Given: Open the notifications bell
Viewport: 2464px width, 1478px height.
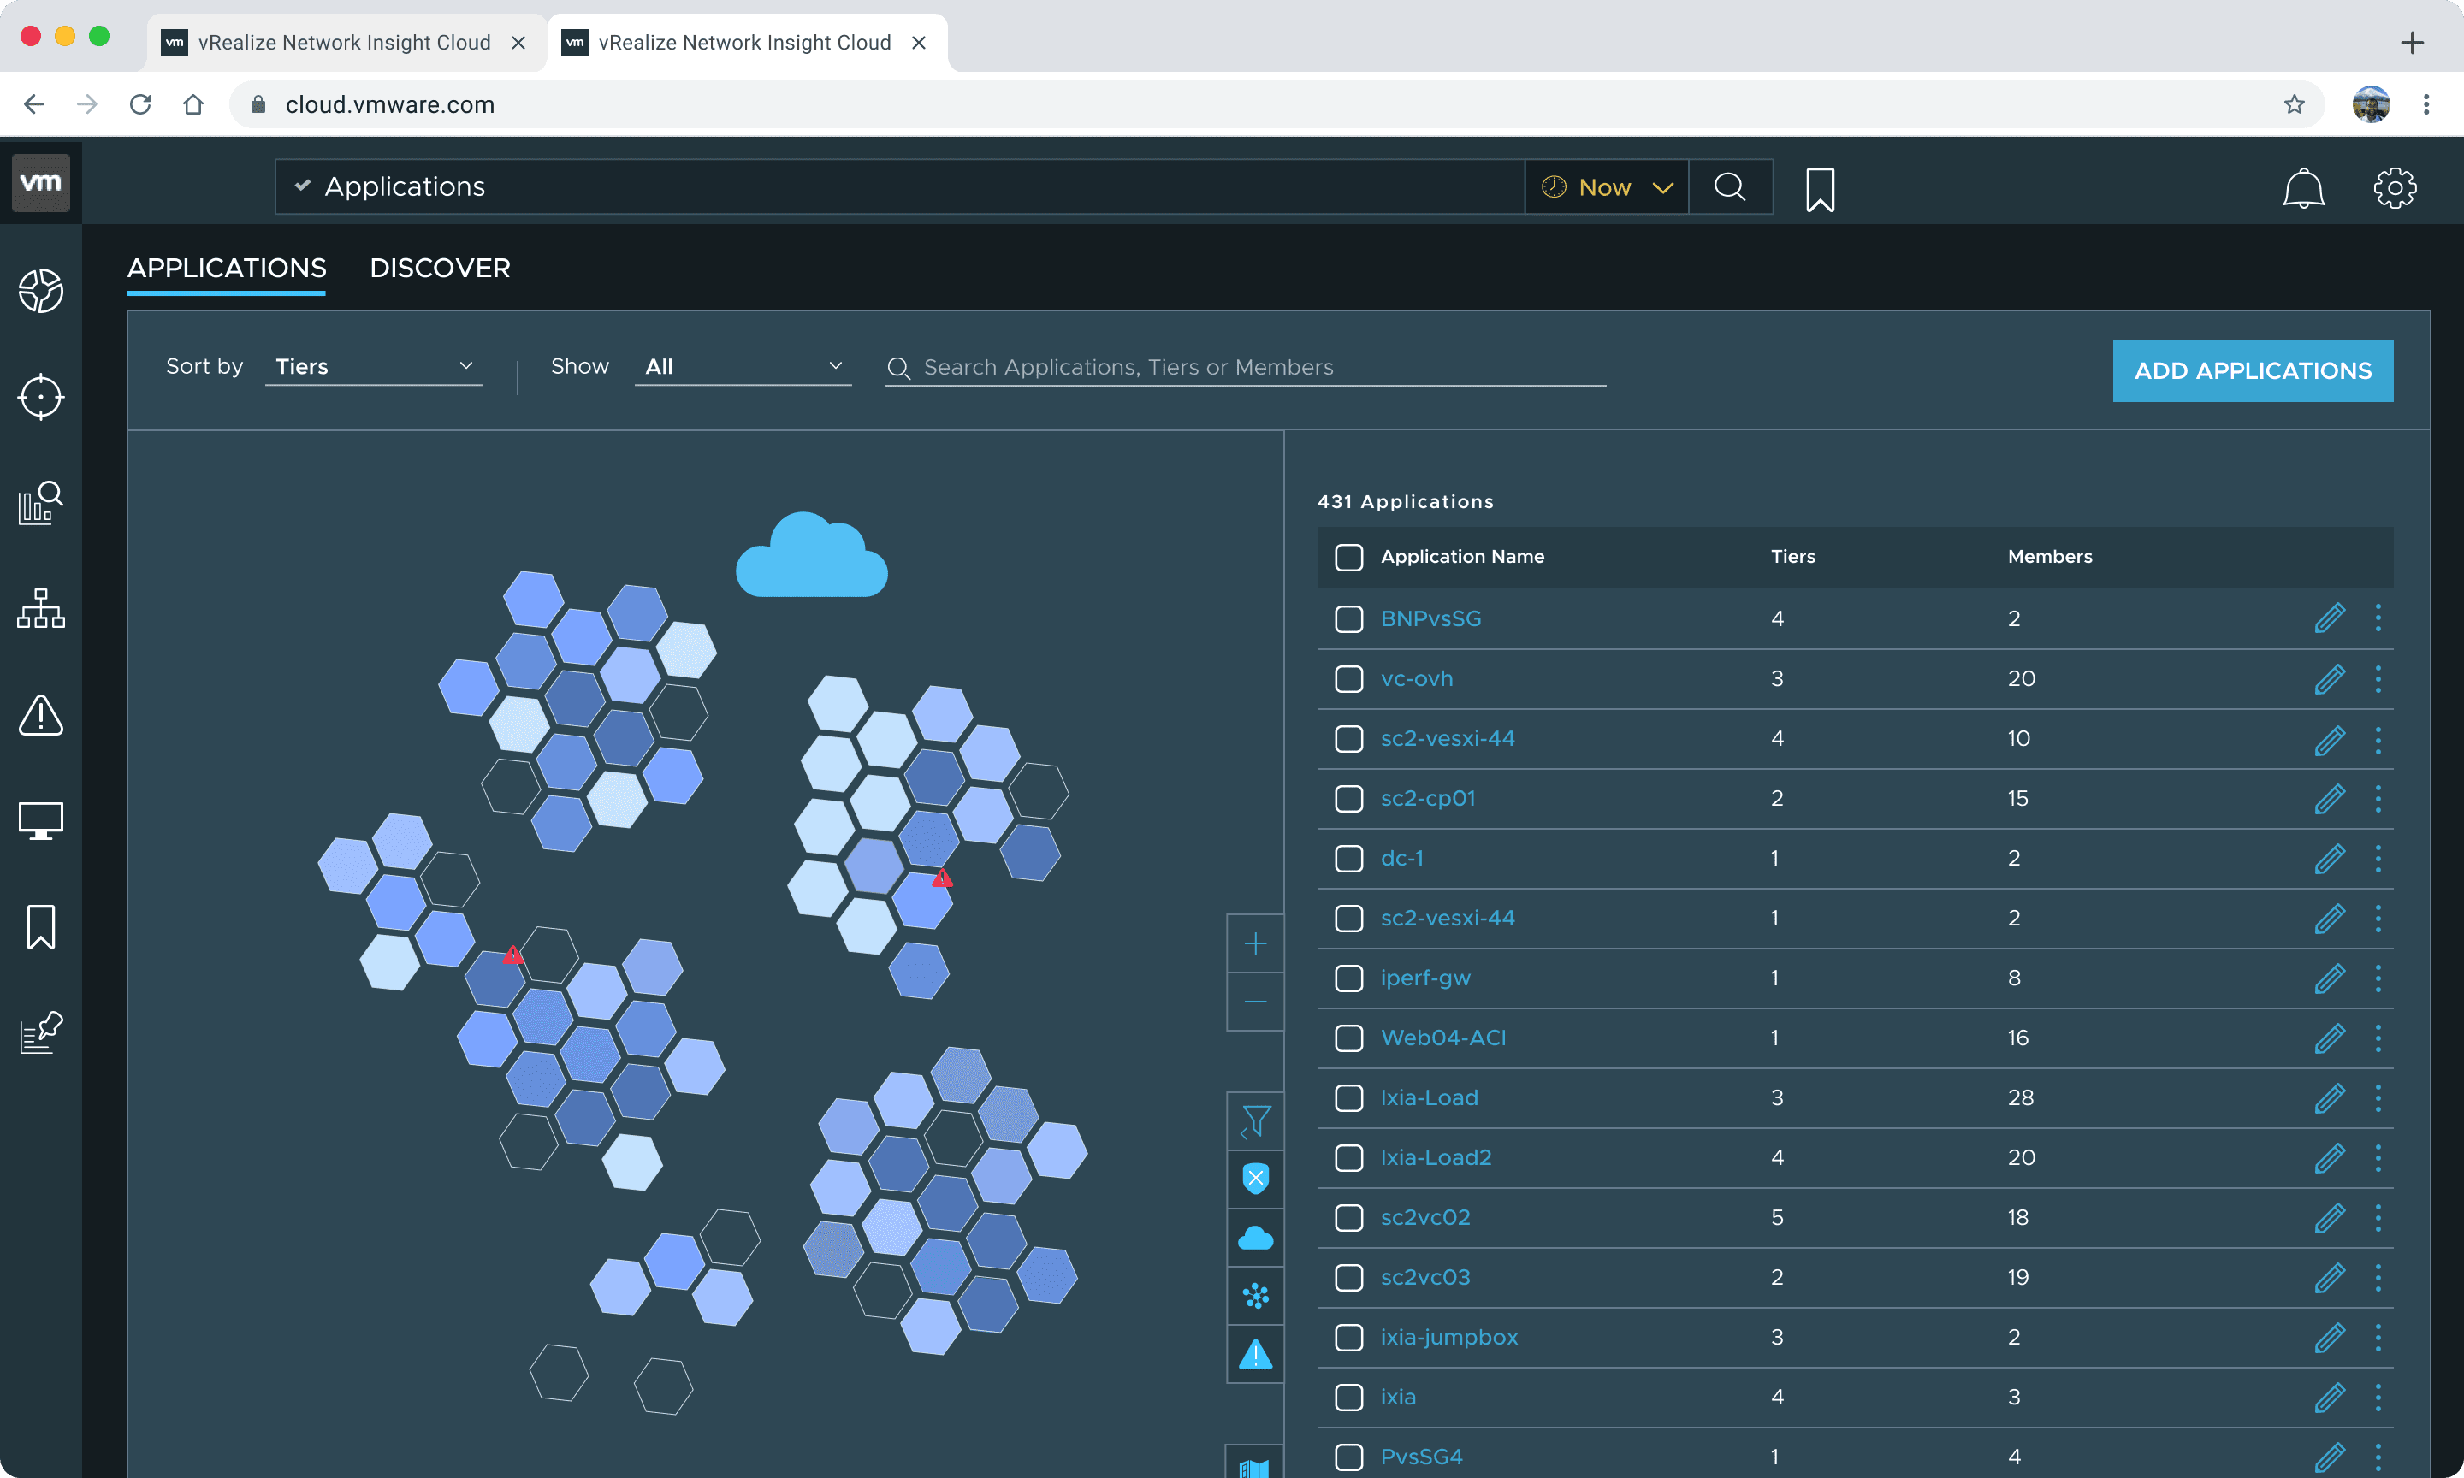Looking at the screenshot, I should tap(2304, 188).
